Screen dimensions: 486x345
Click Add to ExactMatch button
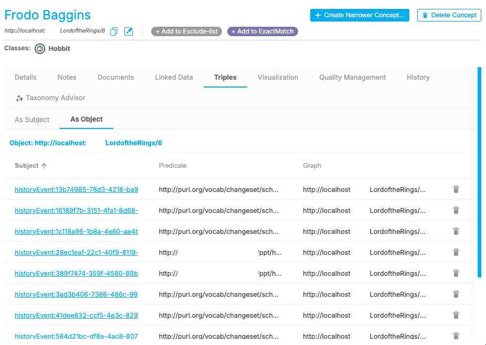tap(262, 31)
